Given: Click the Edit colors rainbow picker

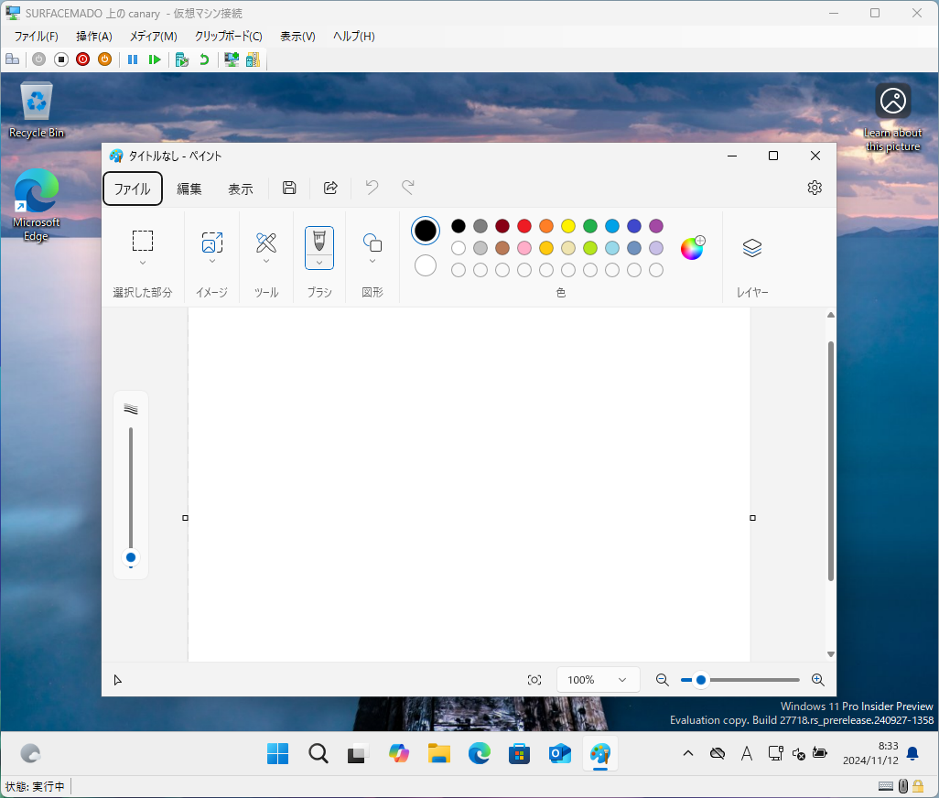Looking at the screenshot, I should [692, 247].
